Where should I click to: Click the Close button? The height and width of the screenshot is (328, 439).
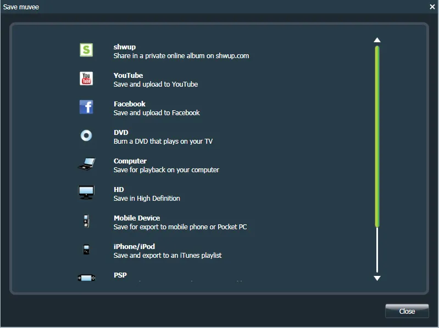407,311
